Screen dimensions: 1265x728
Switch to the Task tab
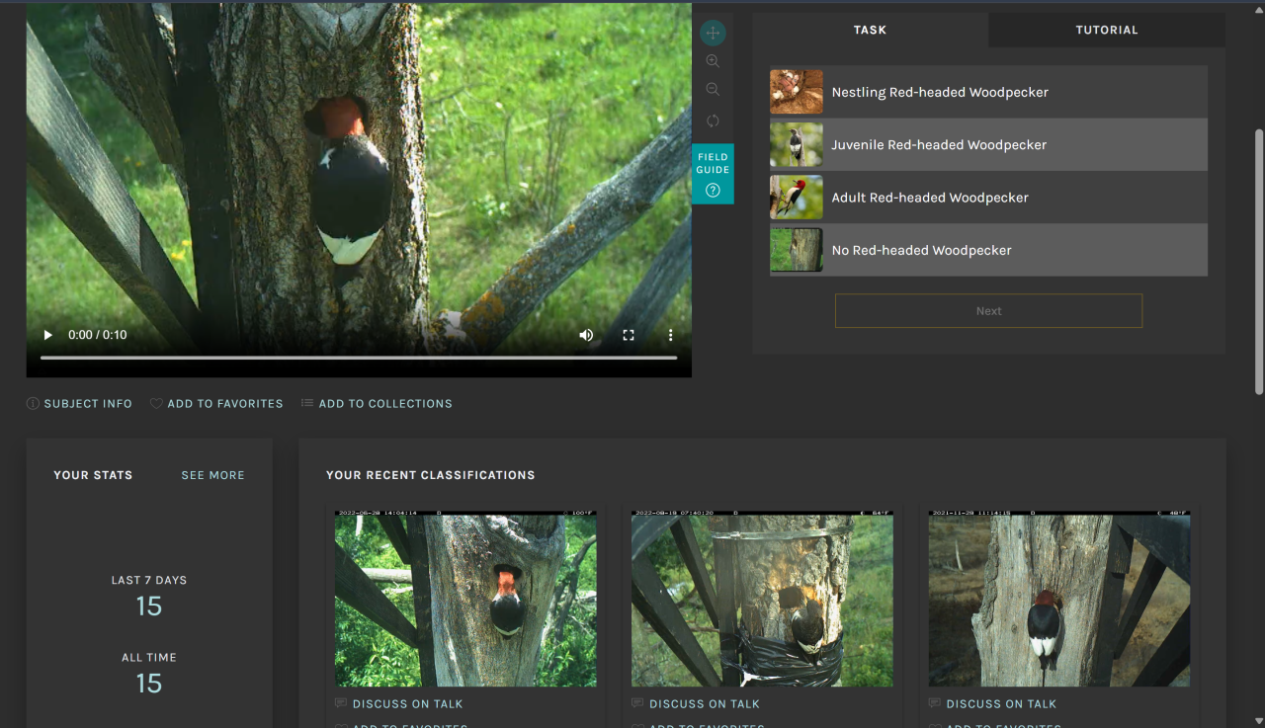pos(870,30)
